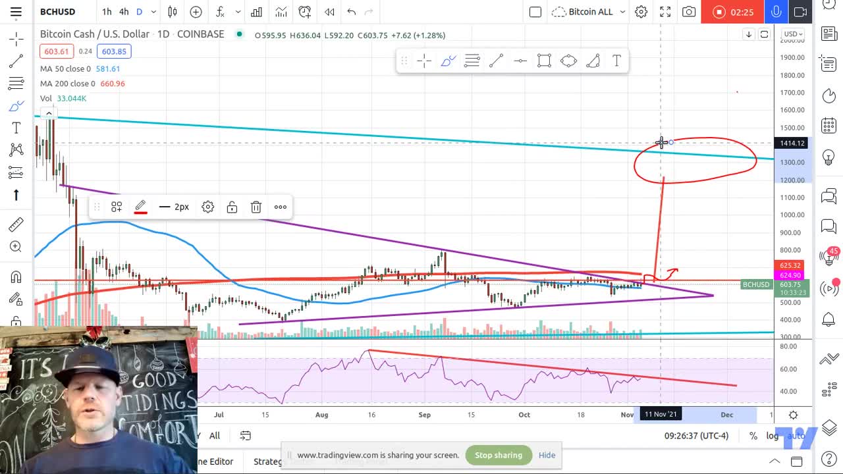Select the brush tool in left sidebar

click(16, 106)
